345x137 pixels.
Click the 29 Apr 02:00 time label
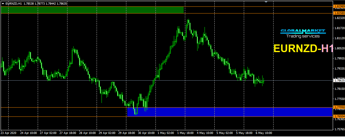pyautogui.click(x=107, y=133)
